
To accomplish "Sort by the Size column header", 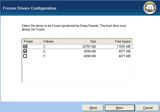I will click(x=79, y=41).
